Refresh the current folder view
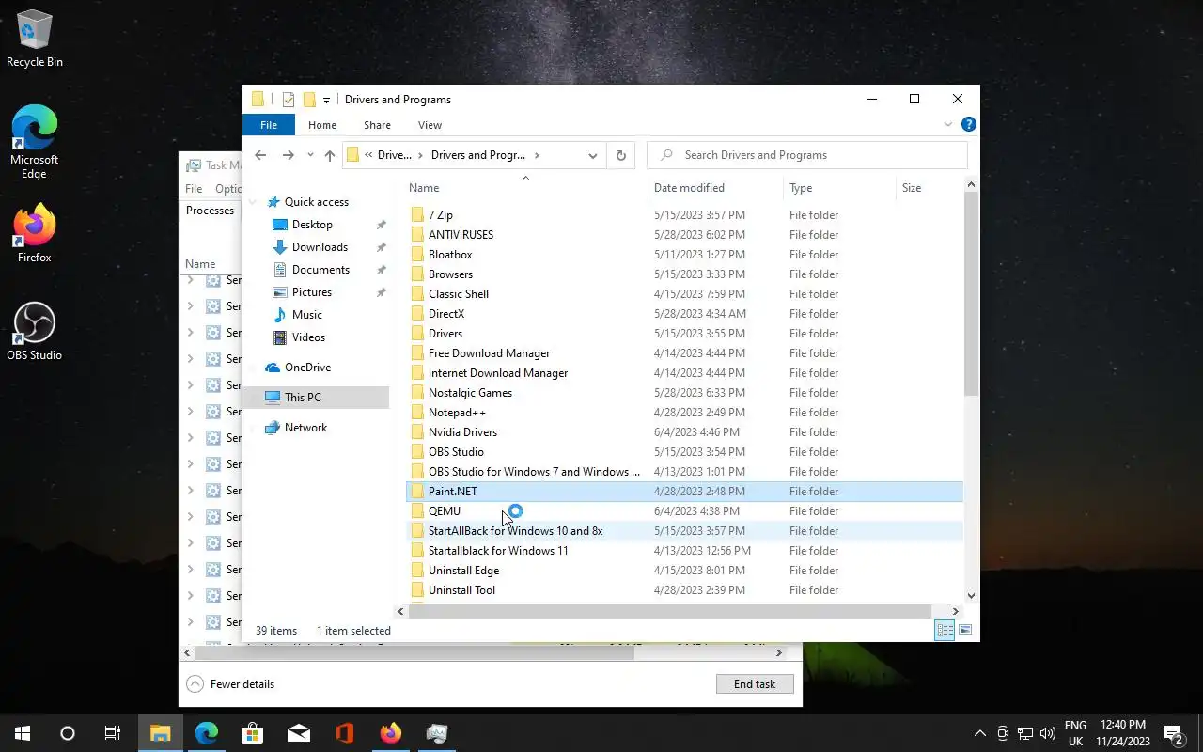 pos(620,155)
